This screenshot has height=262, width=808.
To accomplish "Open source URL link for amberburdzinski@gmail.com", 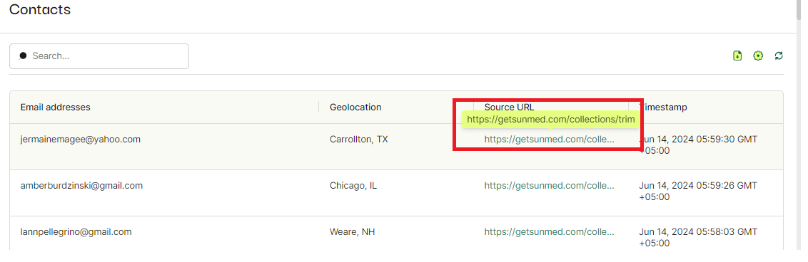I will point(550,185).
